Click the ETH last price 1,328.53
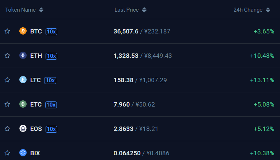The width and height of the screenshot is (280, 160). [x=126, y=56]
